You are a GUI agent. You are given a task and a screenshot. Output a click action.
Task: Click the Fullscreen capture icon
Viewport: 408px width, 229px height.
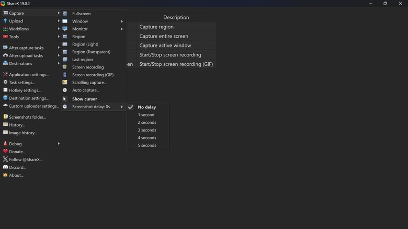[x=65, y=14]
